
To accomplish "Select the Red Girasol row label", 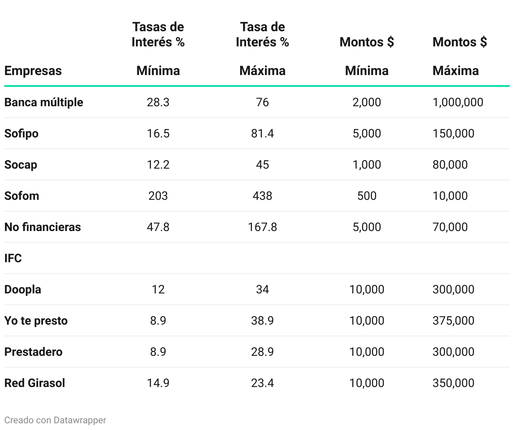I will (x=35, y=383).
